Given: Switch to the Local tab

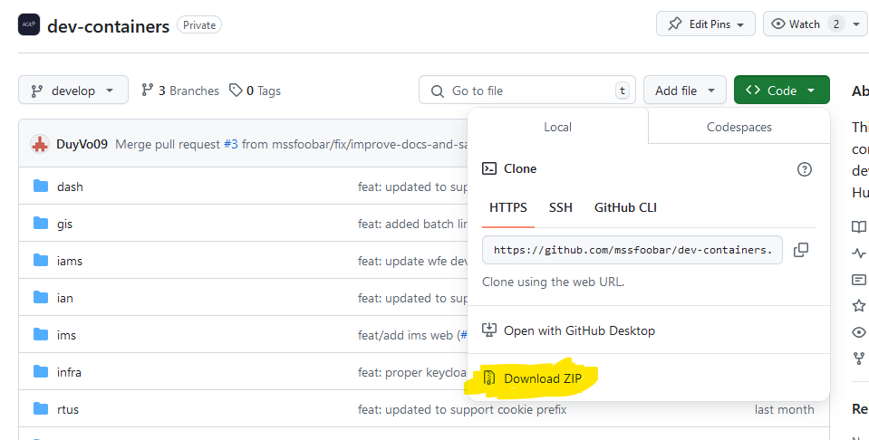Looking at the screenshot, I should (x=557, y=128).
